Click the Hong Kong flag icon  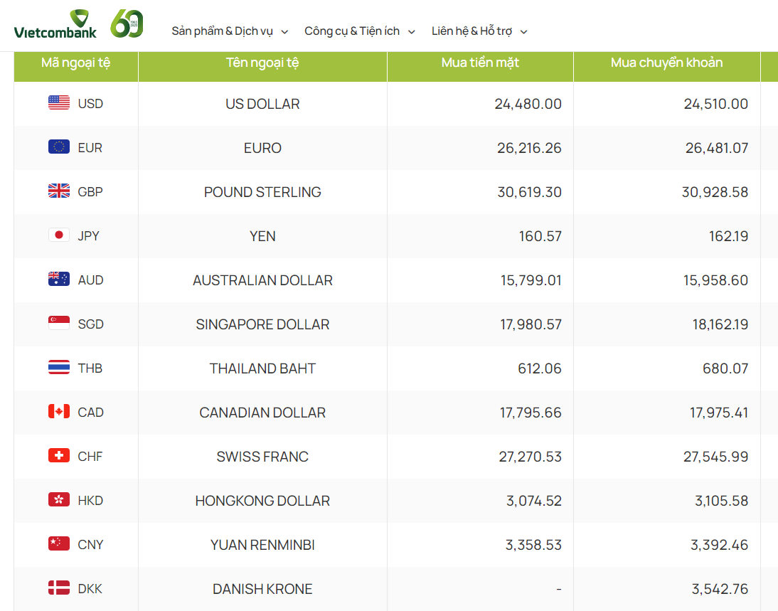tap(59, 500)
